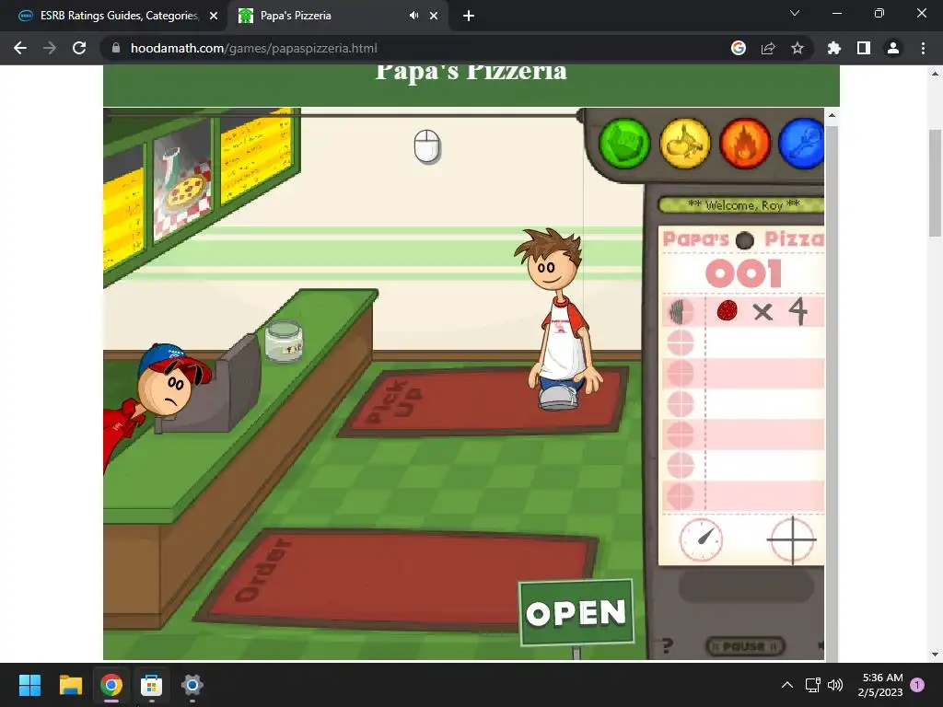Click the tip jar on counter
Screen dimensions: 943x707
[284, 342]
